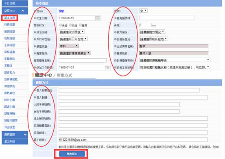The width and height of the screenshot is (225, 159).
Task: Open the 對應職稱等級 dropdown
Action: tap(175, 60)
